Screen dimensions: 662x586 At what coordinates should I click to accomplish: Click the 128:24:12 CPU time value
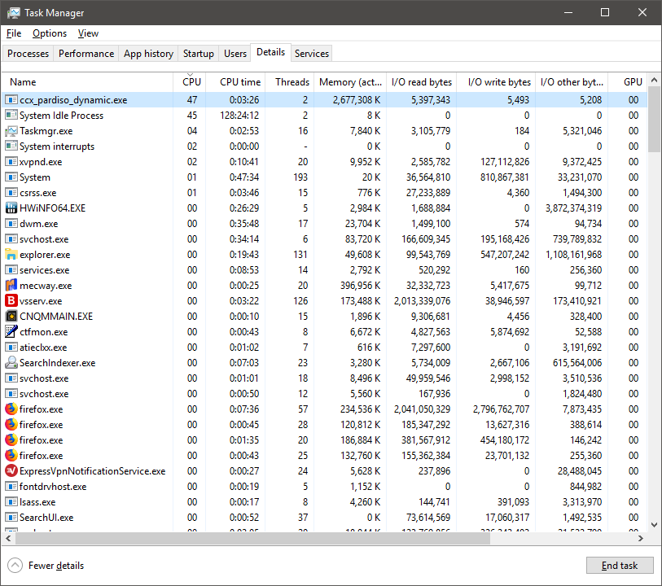point(239,116)
